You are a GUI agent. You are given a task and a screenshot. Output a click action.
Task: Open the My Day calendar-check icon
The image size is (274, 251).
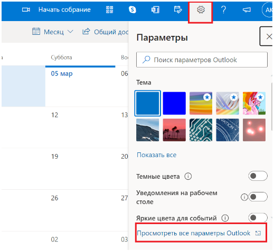point(178,9)
